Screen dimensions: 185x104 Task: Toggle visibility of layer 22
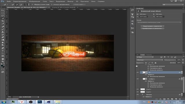click(x=138, y=73)
